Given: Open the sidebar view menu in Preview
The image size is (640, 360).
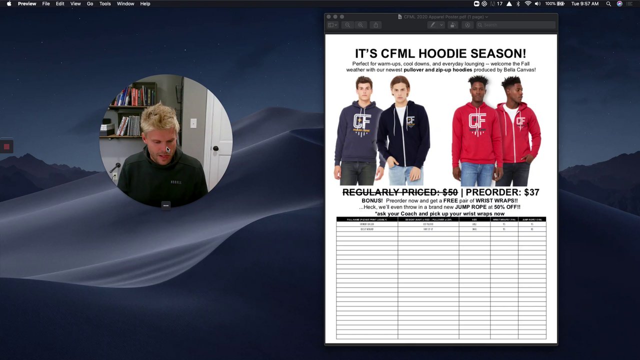Looking at the screenshot, I should [332, 25].
